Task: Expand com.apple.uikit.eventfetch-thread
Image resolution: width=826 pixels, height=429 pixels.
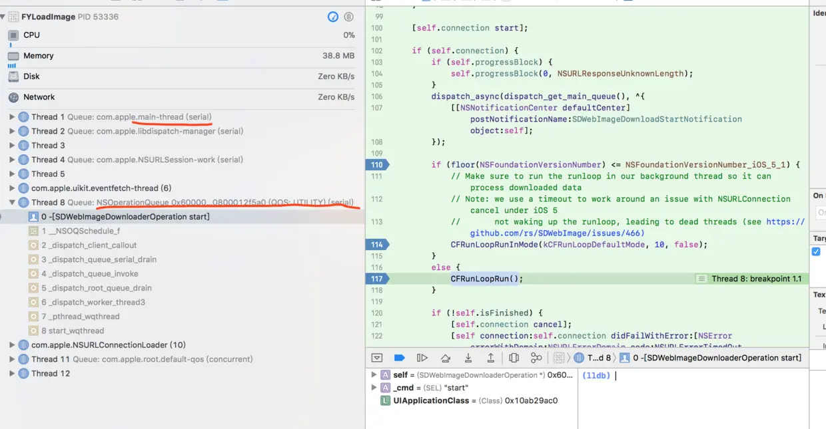Action: [x=12, y=188]
